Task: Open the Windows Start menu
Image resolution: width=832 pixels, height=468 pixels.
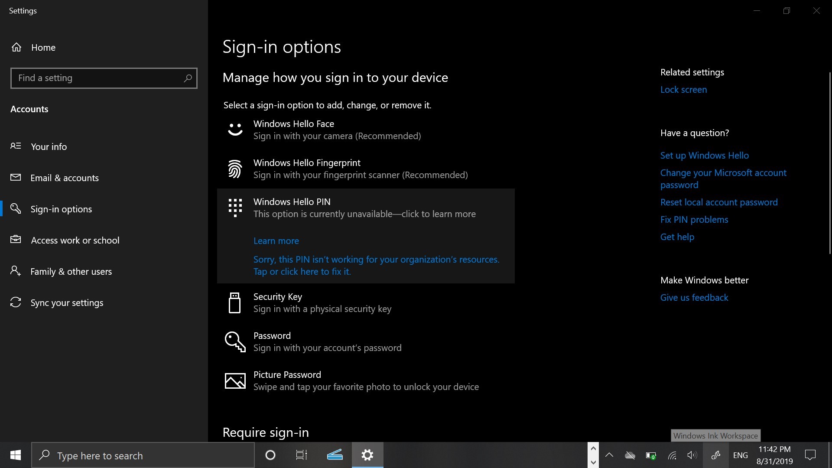Action: coord(16,455)
